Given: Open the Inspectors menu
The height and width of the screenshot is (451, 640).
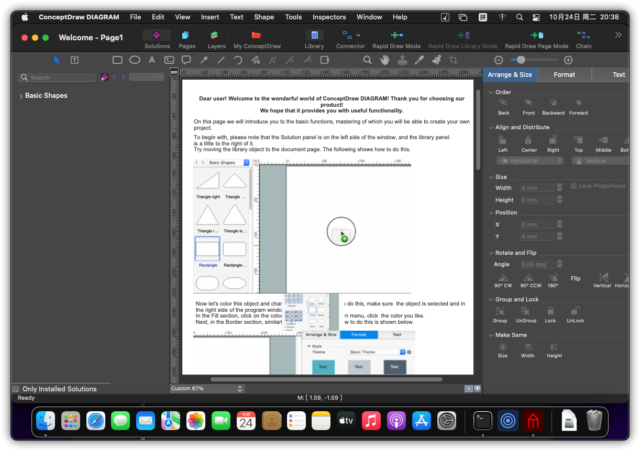Looking at the screenshot, I should click(329, 17).
